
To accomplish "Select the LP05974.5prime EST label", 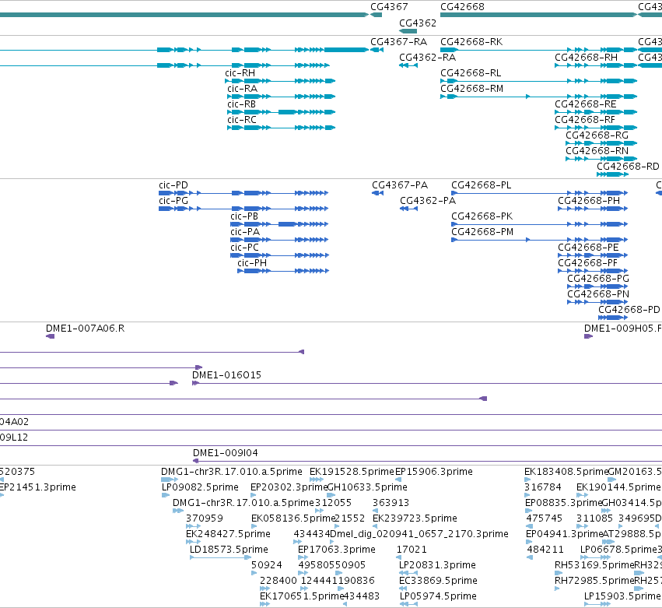I will (438, 596).
